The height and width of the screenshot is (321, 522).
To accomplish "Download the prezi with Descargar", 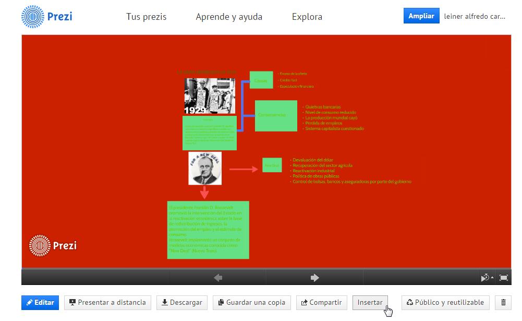I will (182, 302).
